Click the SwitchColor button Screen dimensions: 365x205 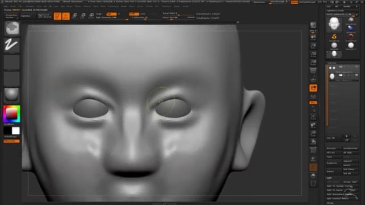click(11, 137)
